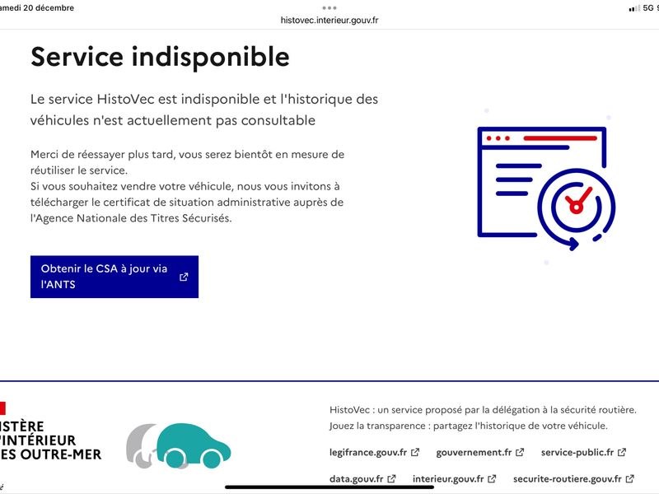
Task: Open the three-dot multitasking menu at top
Action: 329,7
